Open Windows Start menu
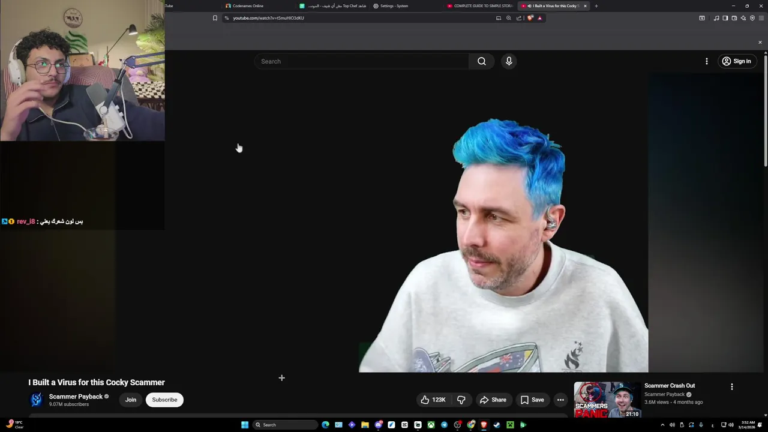Image resolution: width=768 pixels, height=432 pixels. point(245,425)
